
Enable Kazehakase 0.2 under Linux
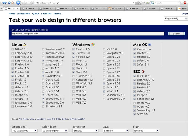[43, 49]
